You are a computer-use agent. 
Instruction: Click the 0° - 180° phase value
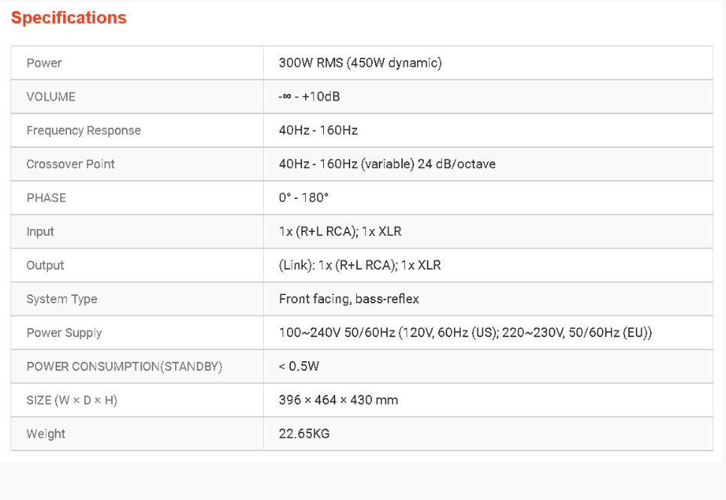click(x=304, y=198)
